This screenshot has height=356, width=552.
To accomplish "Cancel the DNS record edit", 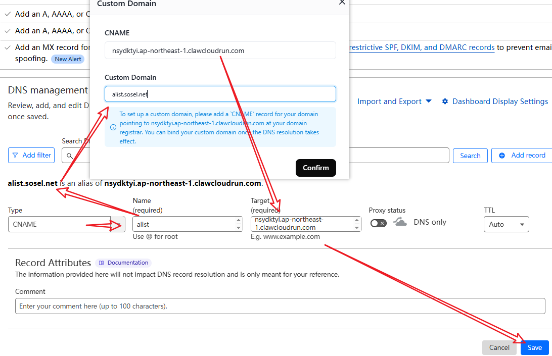I will (x=499, y=347).
